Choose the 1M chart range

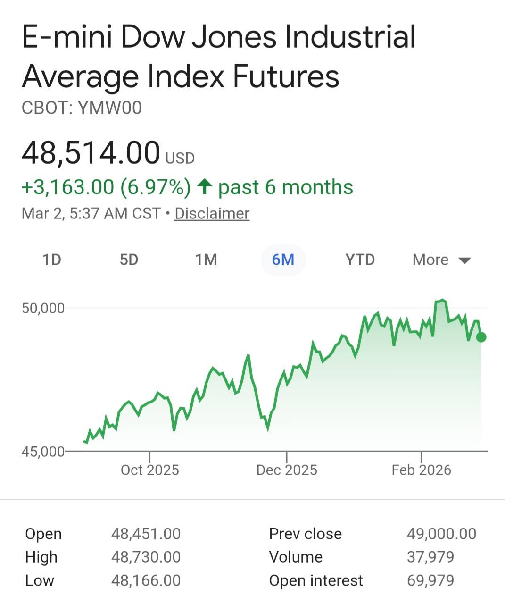[x=206, y=260]
